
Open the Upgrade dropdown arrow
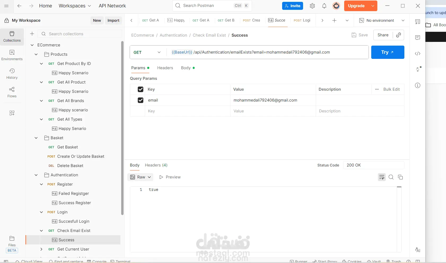click(373, 6)
